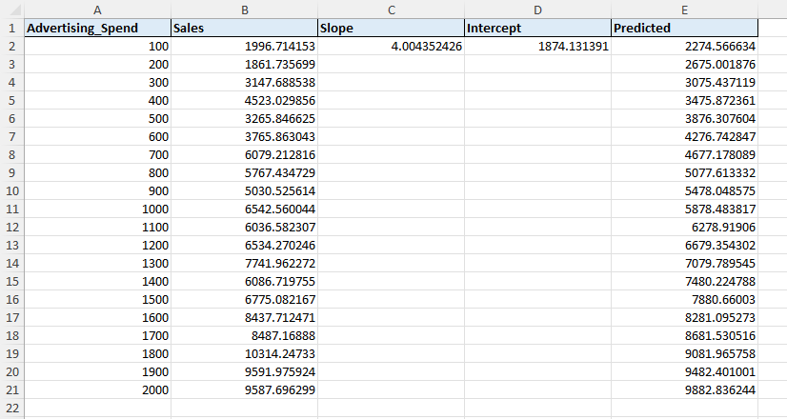Select slope value 4.004352426

(x=391, y=46)
